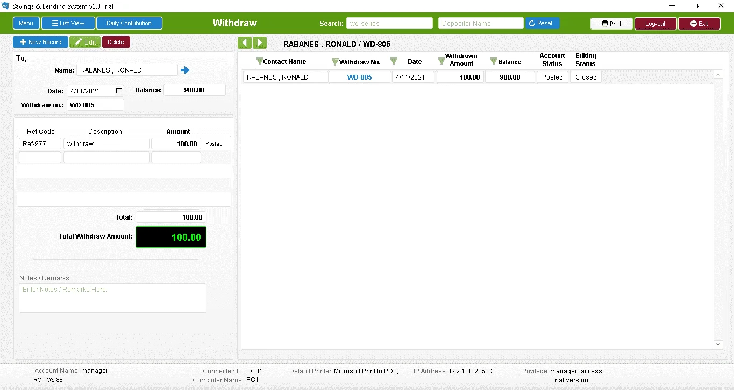
Task: Open Daily Contribution
Action: click(x=129, y=23)
